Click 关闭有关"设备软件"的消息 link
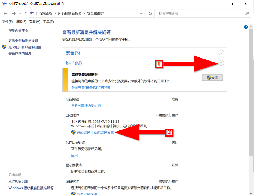This screenshot has height=195, width=254. tap(91, 87)
